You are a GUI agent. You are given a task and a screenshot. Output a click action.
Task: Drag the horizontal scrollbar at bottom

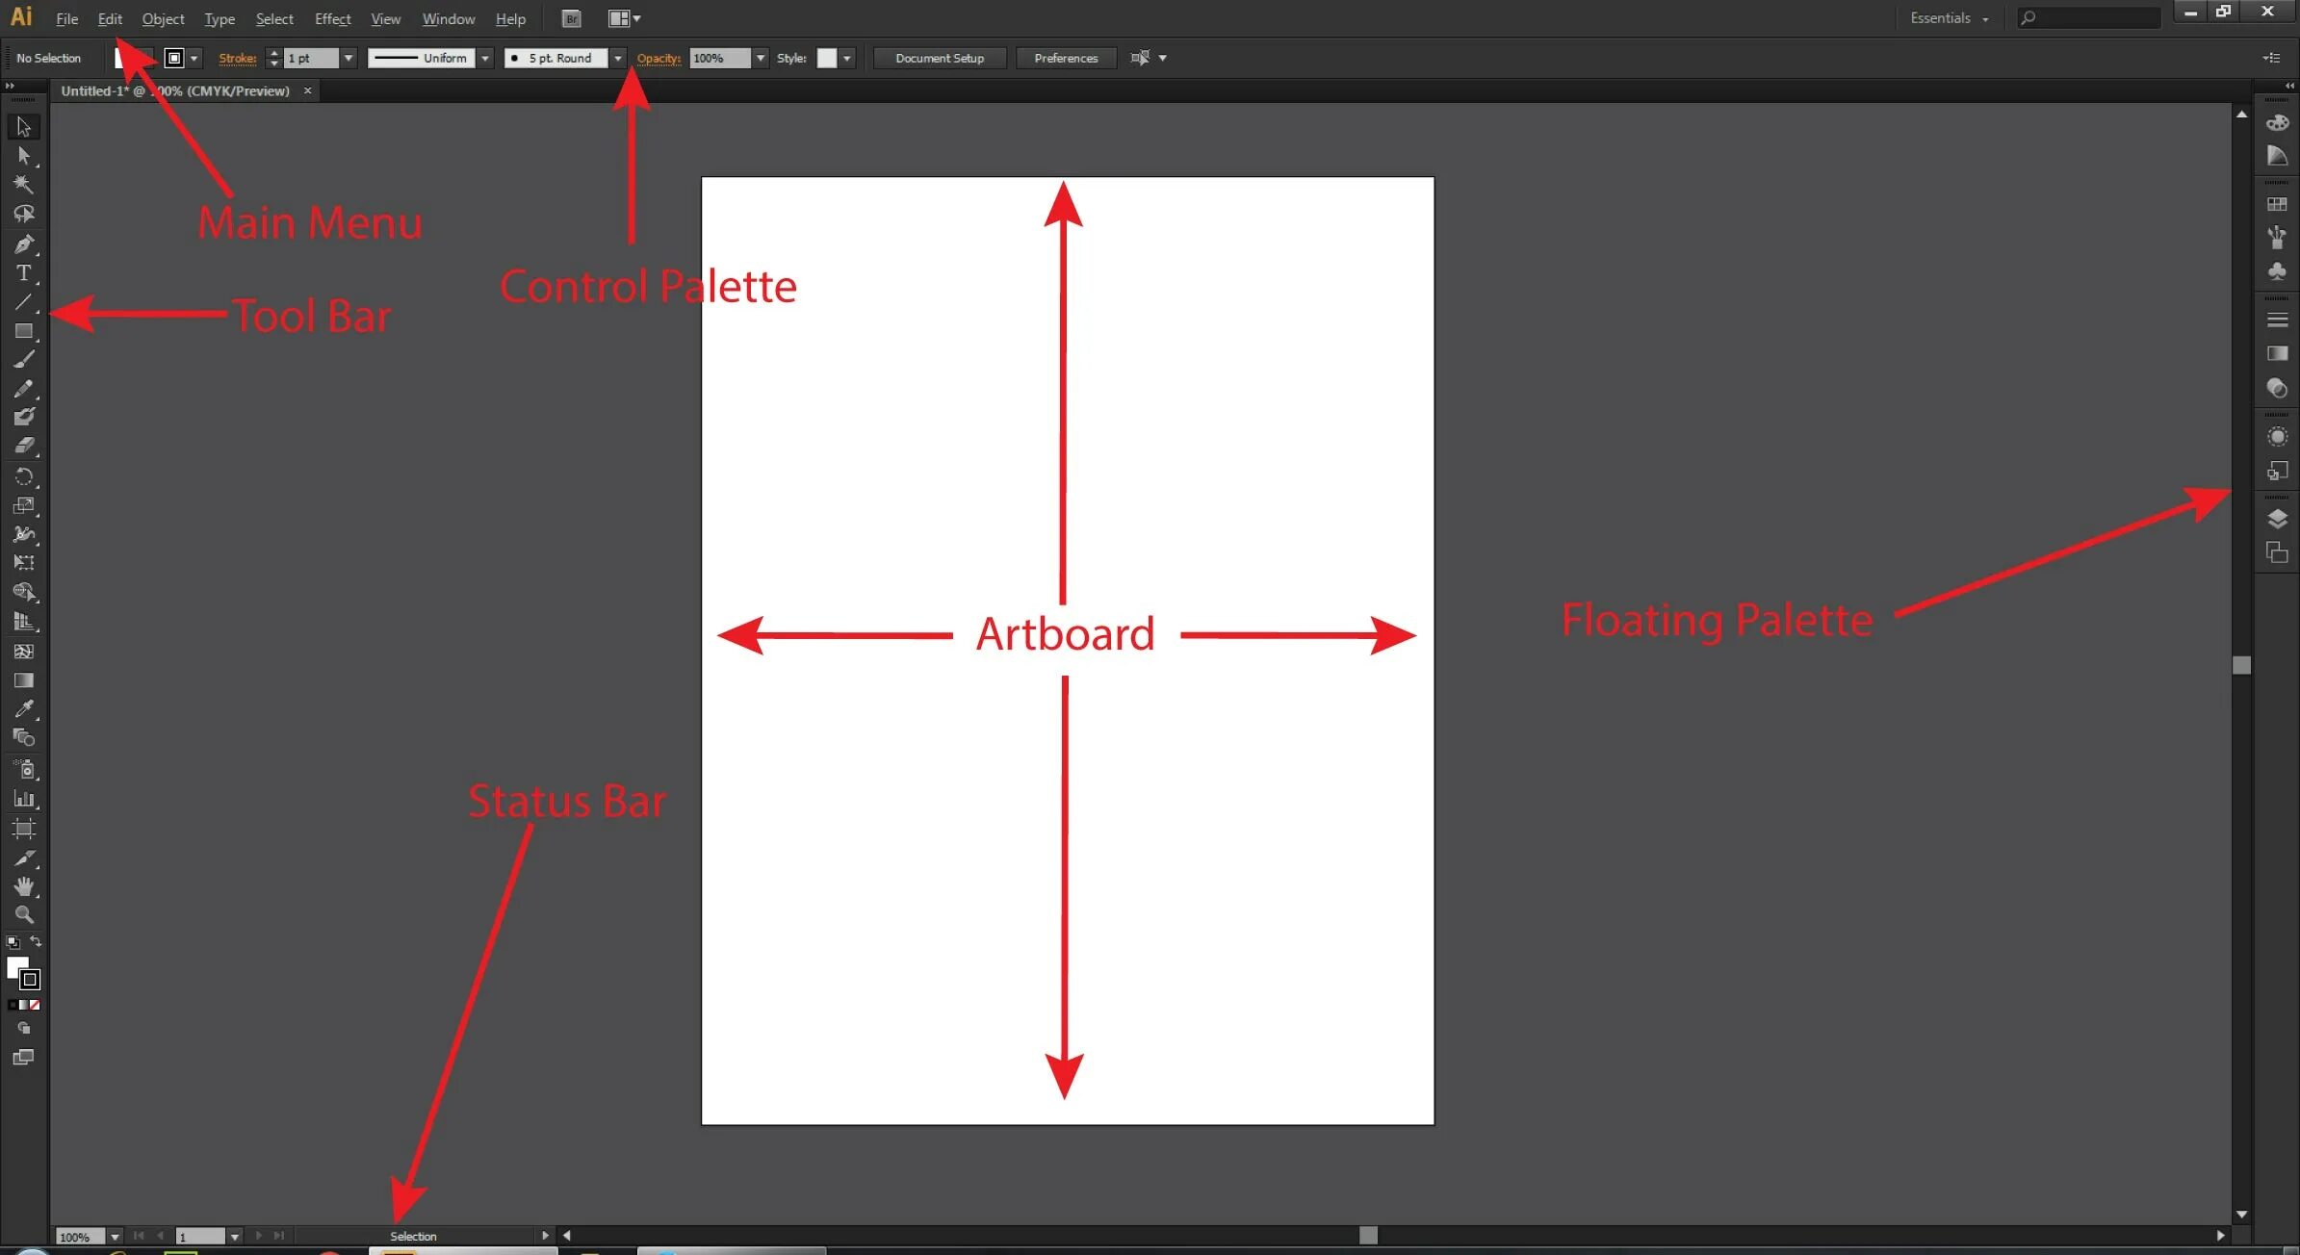tap(1366, 1235)
